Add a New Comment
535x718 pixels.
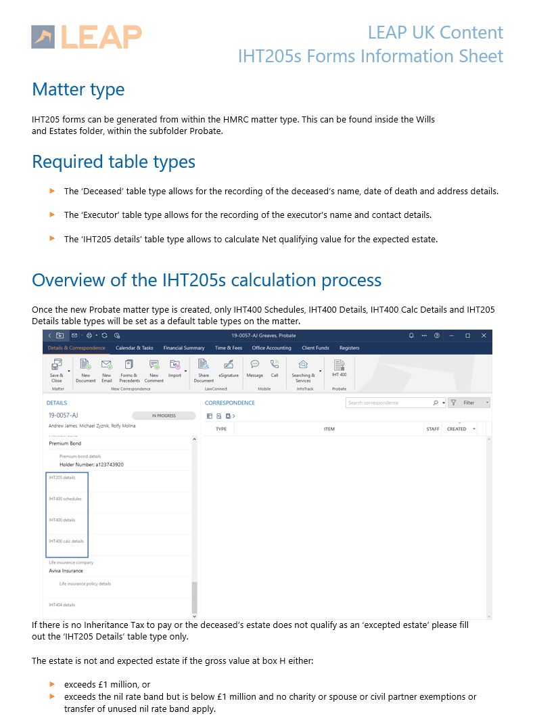154,366
